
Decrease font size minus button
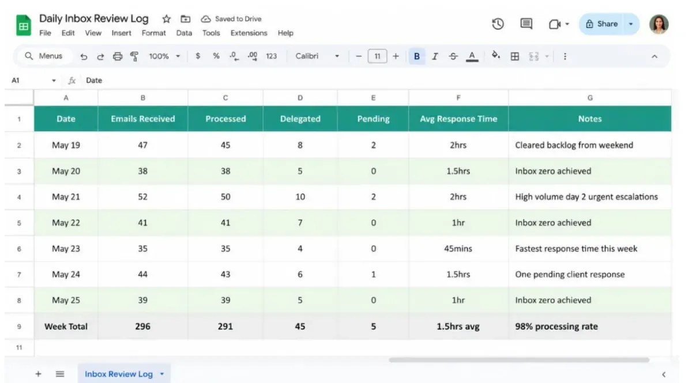[358, 56]
